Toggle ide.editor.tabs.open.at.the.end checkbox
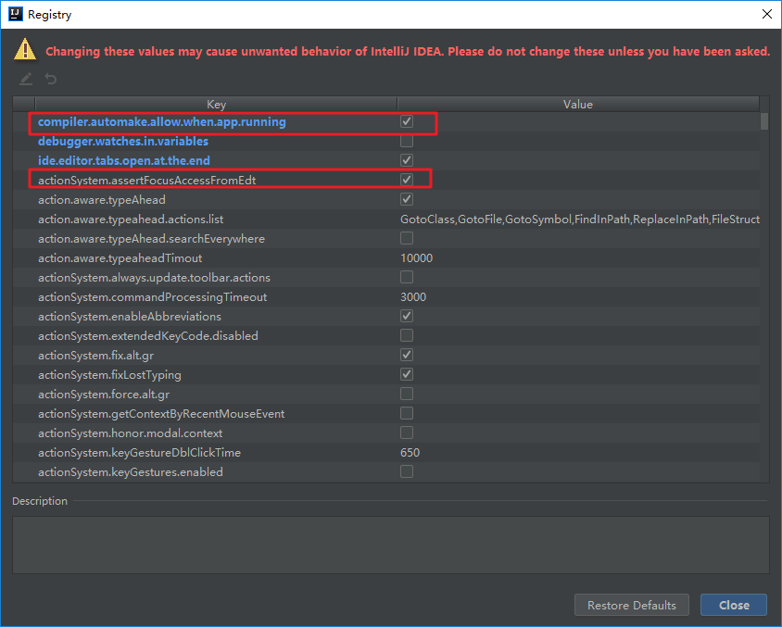This screenshot has height=627, width=782. pyautogui.click(x=407, y=160)
